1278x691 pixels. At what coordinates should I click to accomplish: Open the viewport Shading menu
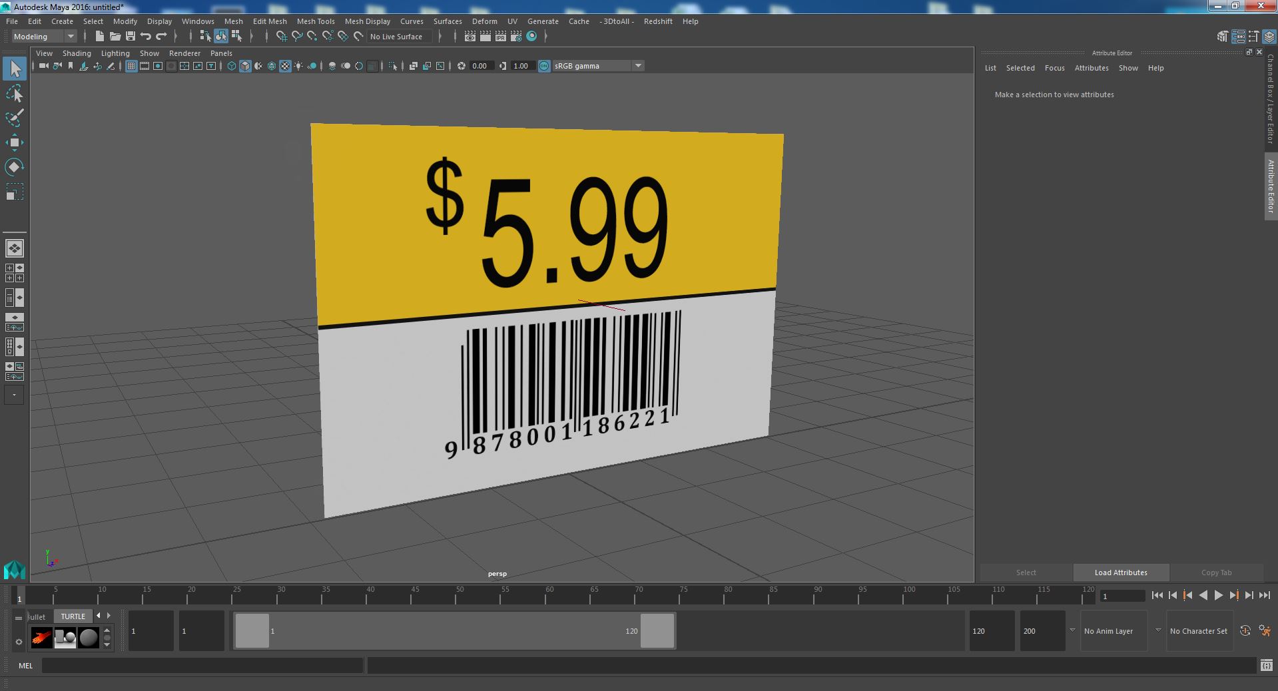click(x=77, y=53)
